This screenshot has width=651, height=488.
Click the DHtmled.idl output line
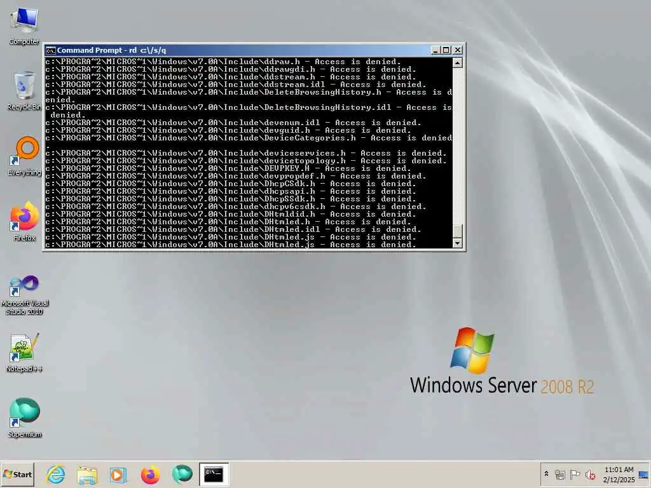(233, 229)
